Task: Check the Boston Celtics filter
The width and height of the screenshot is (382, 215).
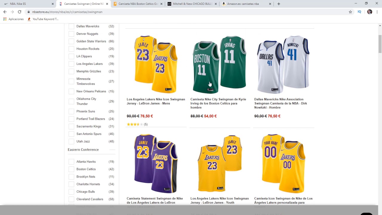Action: 71,169
